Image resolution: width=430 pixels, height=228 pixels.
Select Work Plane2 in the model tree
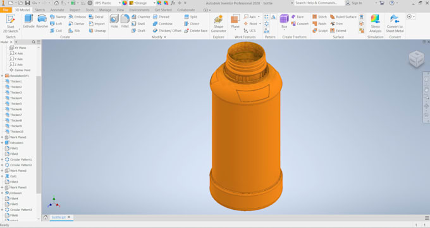pyautogui.click(x=16, y=171)
